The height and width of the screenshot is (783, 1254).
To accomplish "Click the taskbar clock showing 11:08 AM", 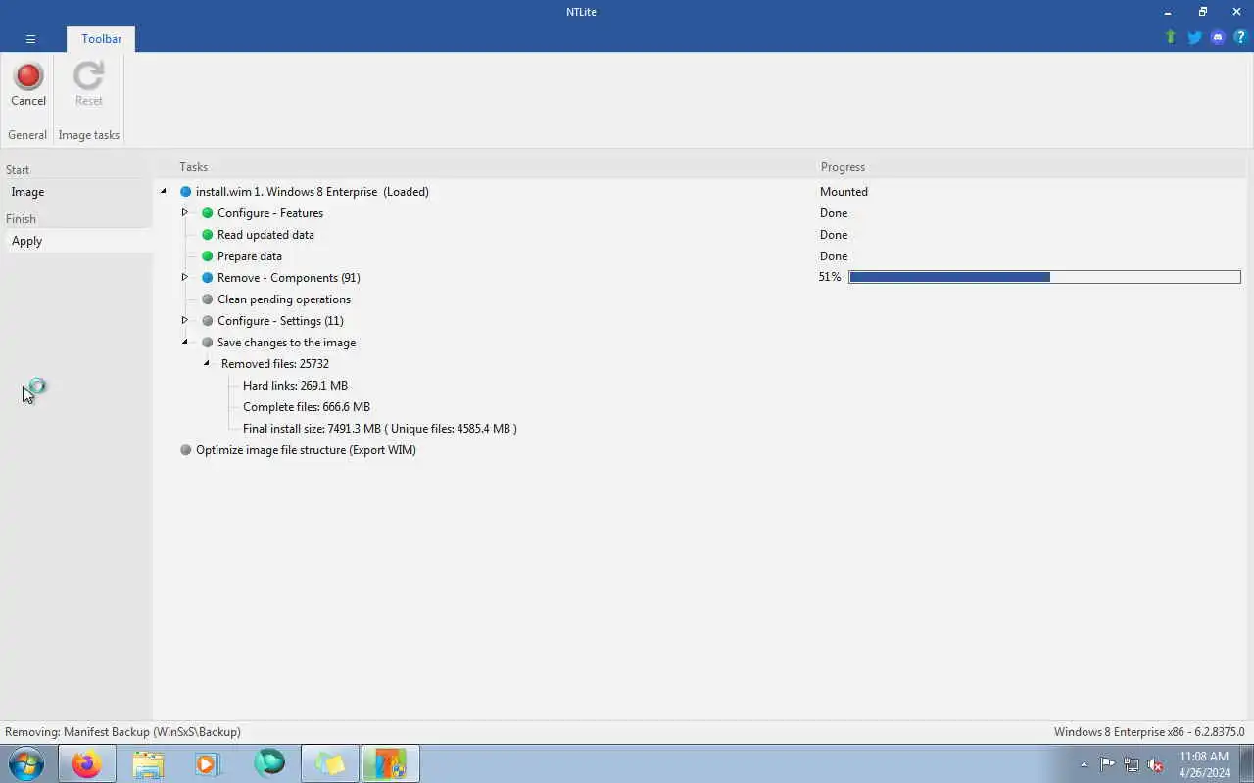I will coord(1204,764).
